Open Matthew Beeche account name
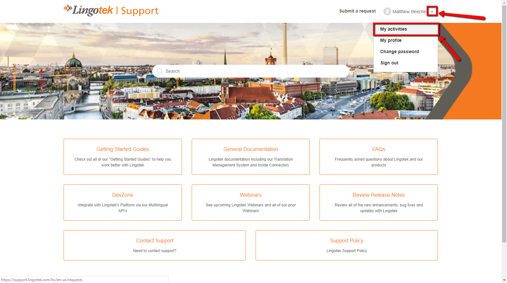The height and width of the screenshot is (283, 507). [x=409, y=12]
